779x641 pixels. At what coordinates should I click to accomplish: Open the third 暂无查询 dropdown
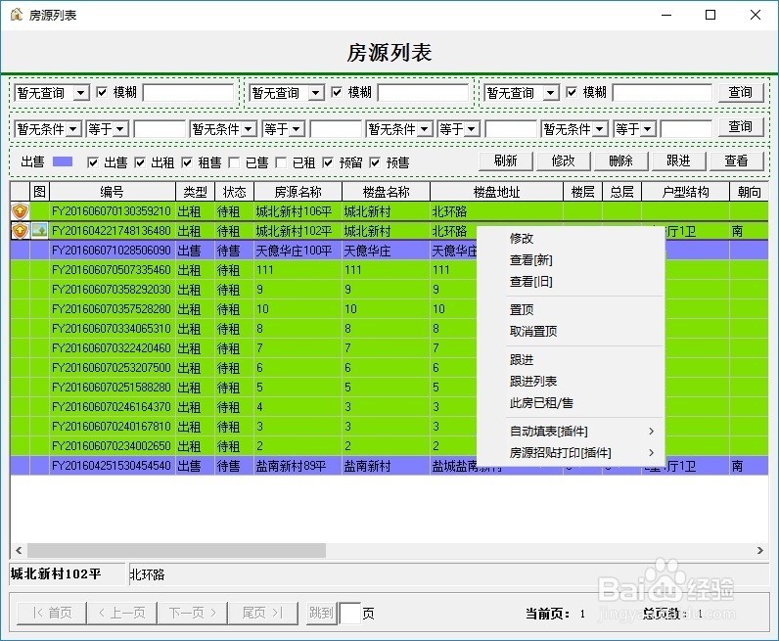[x=550, y=92]
